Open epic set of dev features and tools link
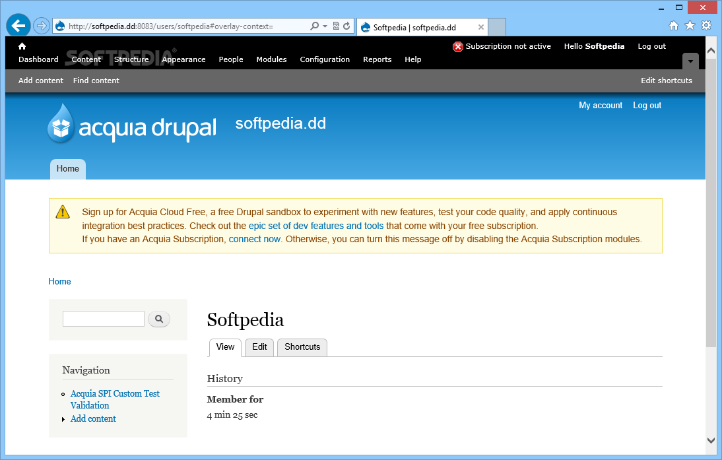The width and height of the screenshot is (722, 460). click(316, 226)
